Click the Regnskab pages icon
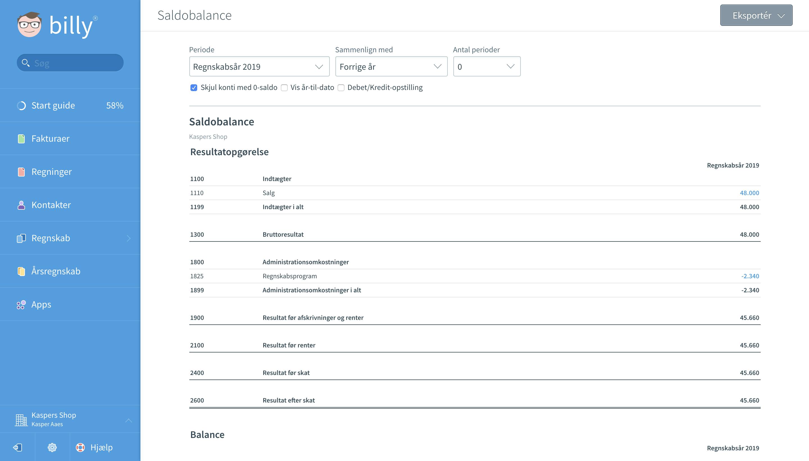Viewport: 809px width, 461px height. tap(21, 238)
